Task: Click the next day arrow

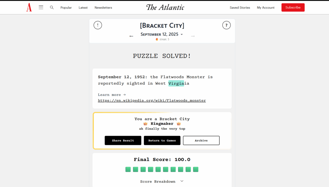Action: pos(193,36)
